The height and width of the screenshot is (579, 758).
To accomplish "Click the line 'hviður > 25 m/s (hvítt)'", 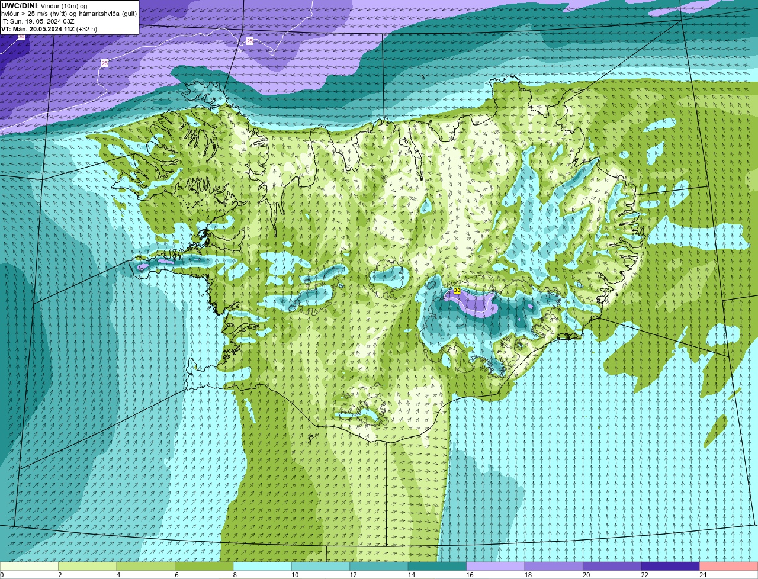I will tap(36, 14).
